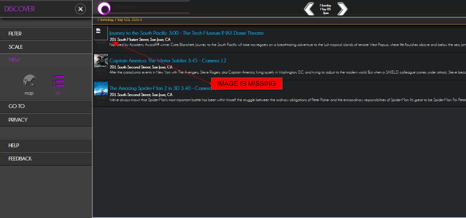
Task: Open Captain America: The Winter Soldier listing
Action: (168, 61)
